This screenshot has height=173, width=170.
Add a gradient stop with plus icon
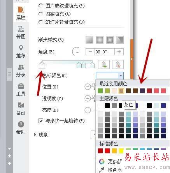[104, 64]
